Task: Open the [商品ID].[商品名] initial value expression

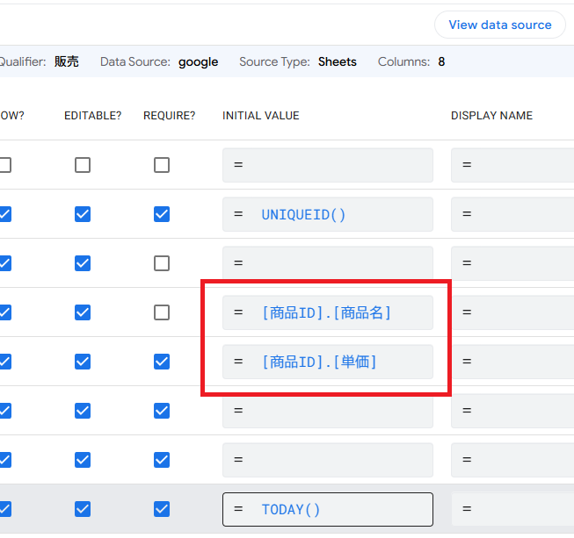Action: click(327, 312)
